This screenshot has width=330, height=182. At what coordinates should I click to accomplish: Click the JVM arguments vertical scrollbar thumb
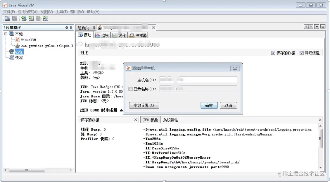click(x=320, y=139)
